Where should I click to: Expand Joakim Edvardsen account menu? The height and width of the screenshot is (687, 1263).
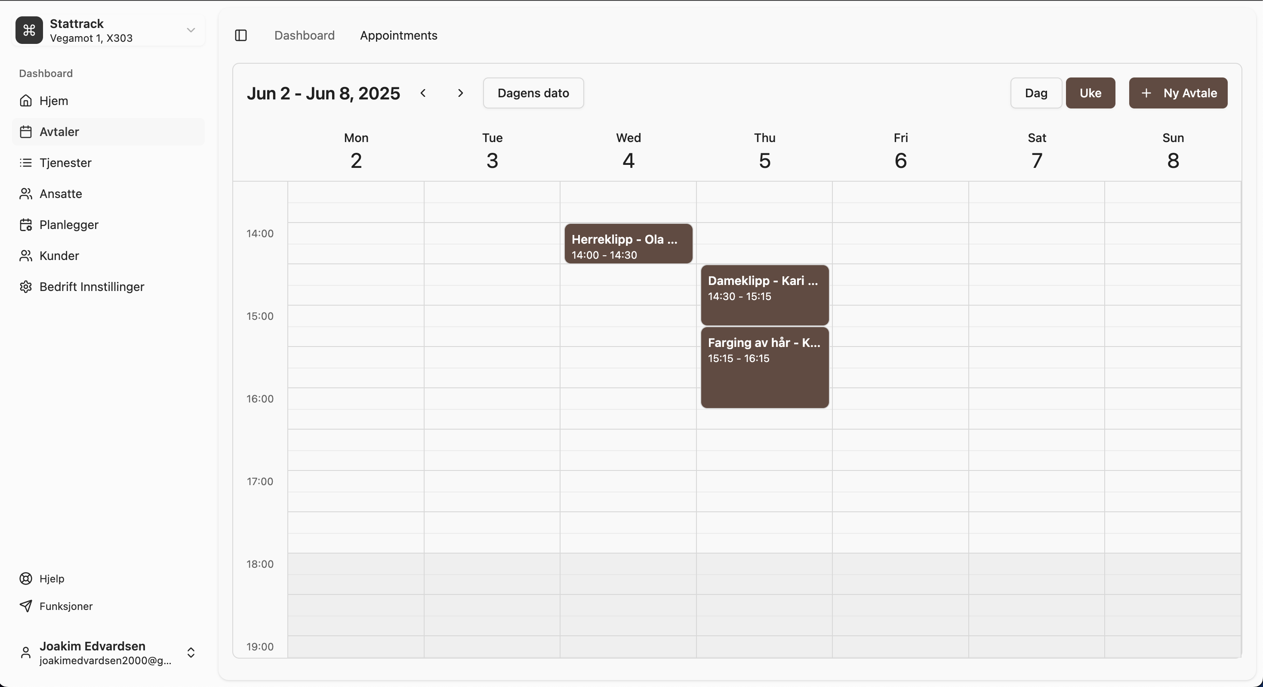(x=191, y=652)
